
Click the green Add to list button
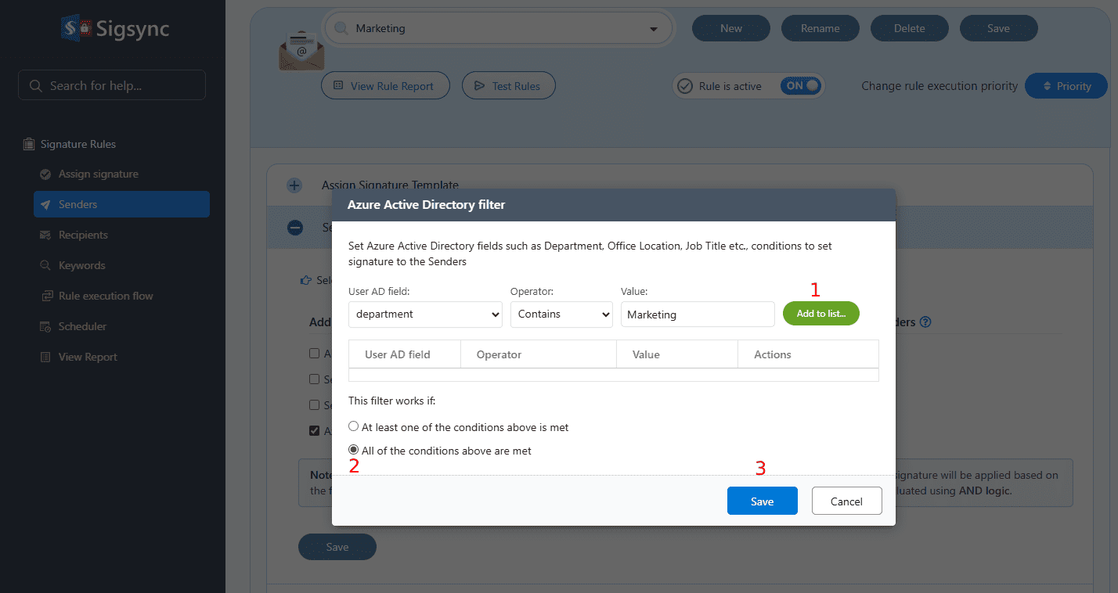[x=820, y=314]
